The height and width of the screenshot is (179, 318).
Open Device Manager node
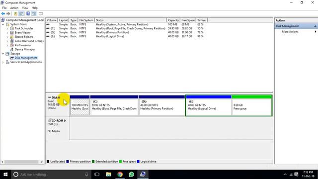pyautogui.click(x=25, y=50)
